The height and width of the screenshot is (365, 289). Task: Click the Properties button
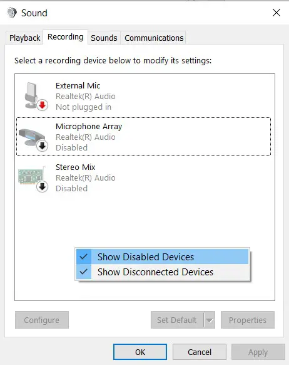pos(248,320)
